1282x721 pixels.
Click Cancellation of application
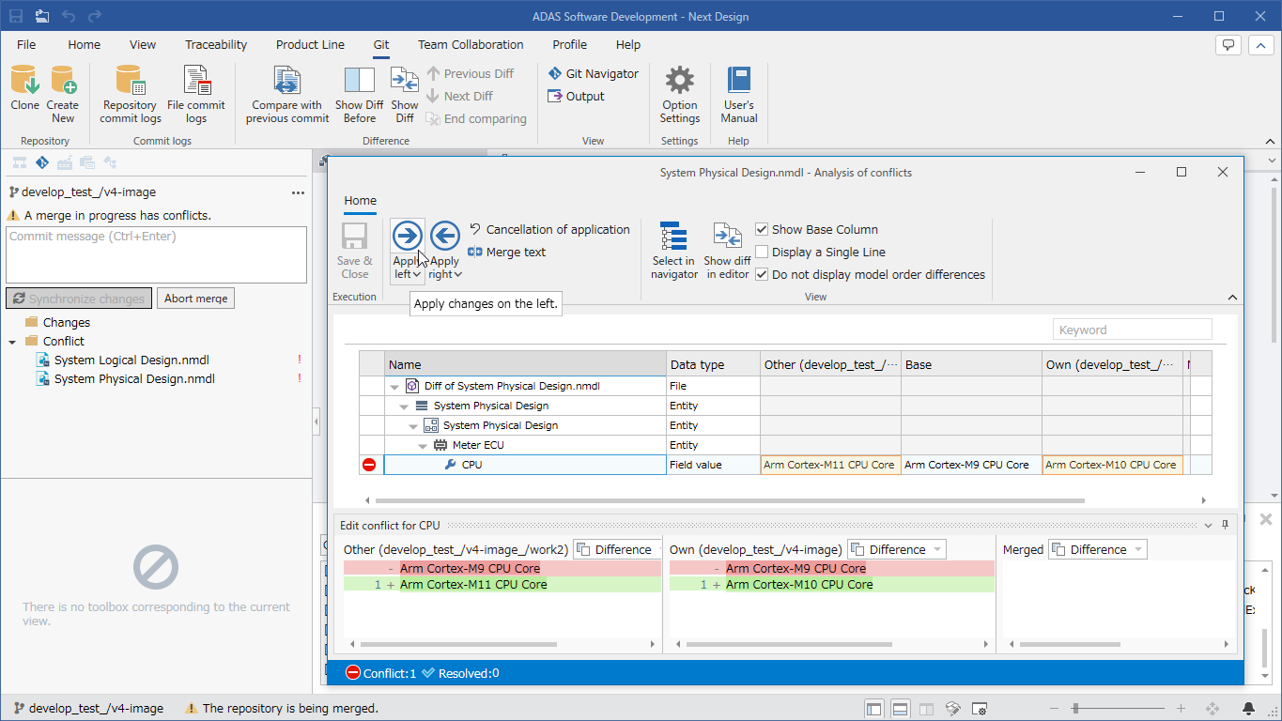click(549, 229)
